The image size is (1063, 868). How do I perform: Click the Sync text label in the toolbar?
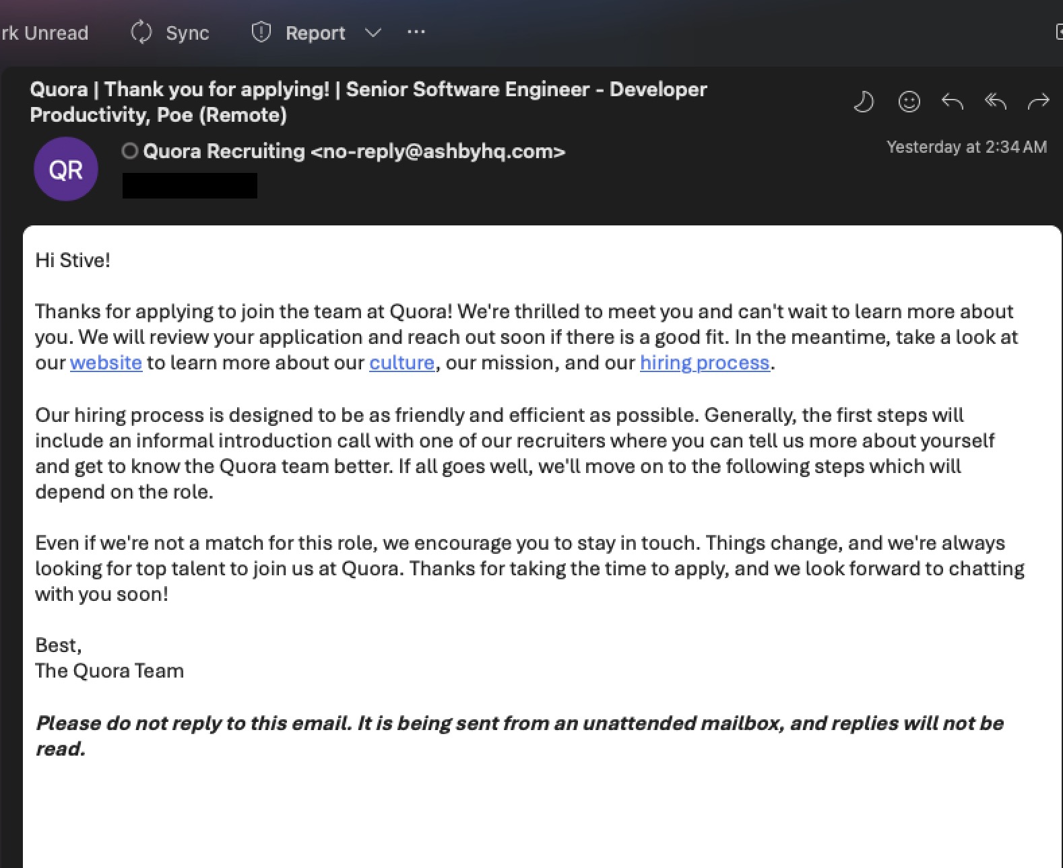[x=187, y=33]
